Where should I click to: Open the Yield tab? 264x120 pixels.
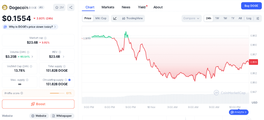coord(142,7)
